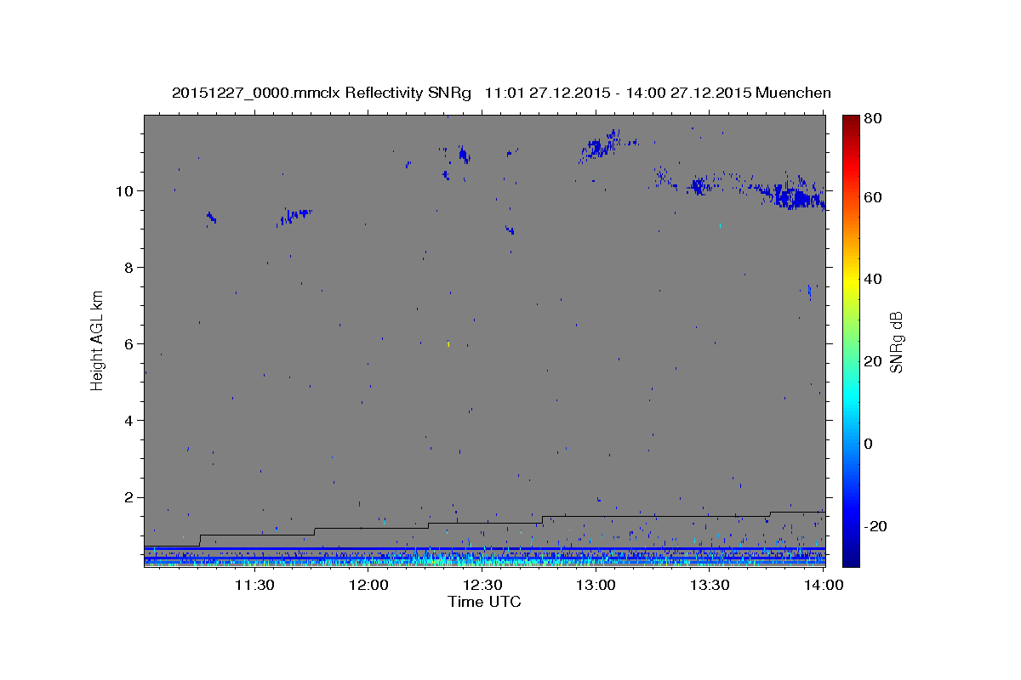Click the yellow band of the colorbar
Screen dimensions: 1021x680
[851, 282]
